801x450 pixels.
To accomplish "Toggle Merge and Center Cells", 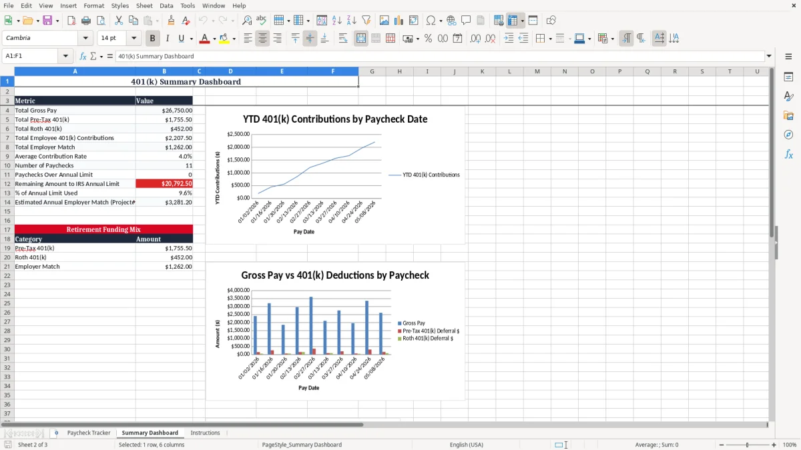I will (x=361, y=39).
